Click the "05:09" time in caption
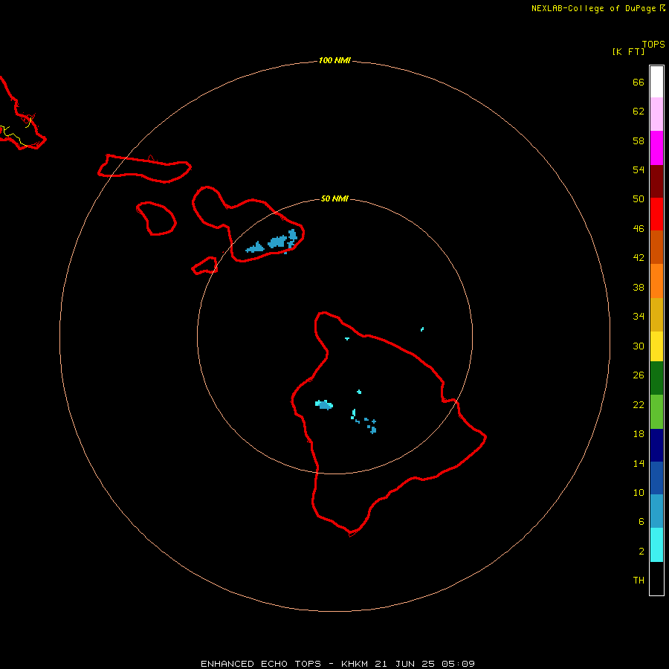669x669 pixels. [x=459, y=664]
